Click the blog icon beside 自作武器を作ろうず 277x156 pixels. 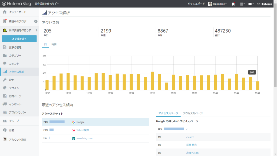pos(5,30)
